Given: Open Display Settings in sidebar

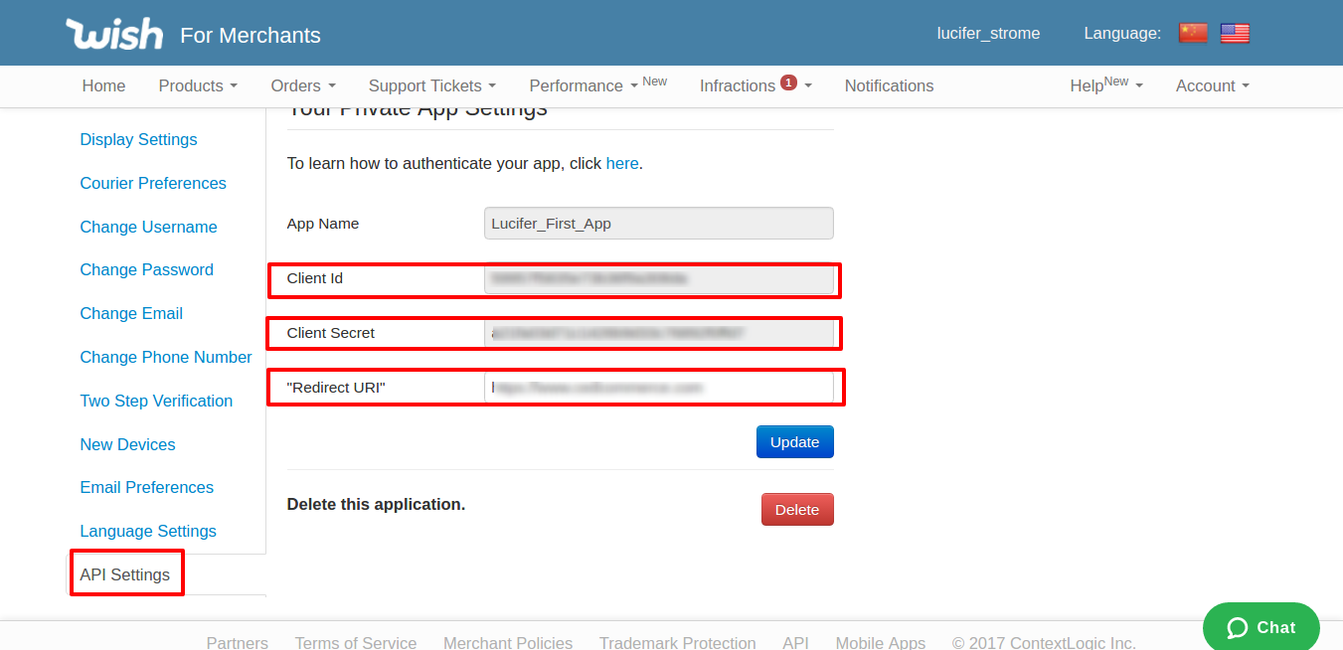Looking at the screenshot, I should tap(138, 140).
